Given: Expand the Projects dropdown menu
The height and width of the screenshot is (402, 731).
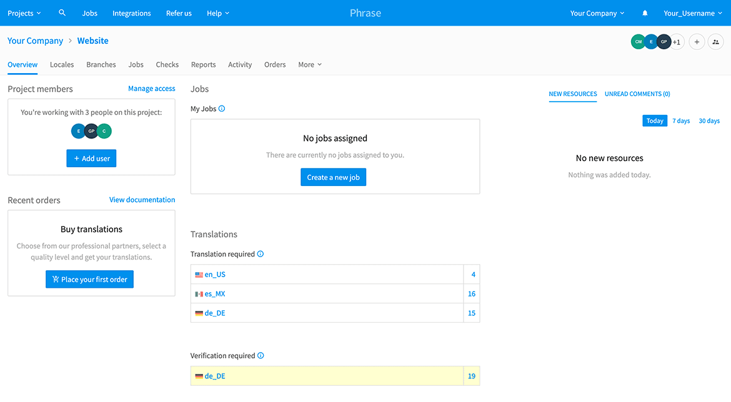Looking at the screenshot, I should click(x=24, y=13).
